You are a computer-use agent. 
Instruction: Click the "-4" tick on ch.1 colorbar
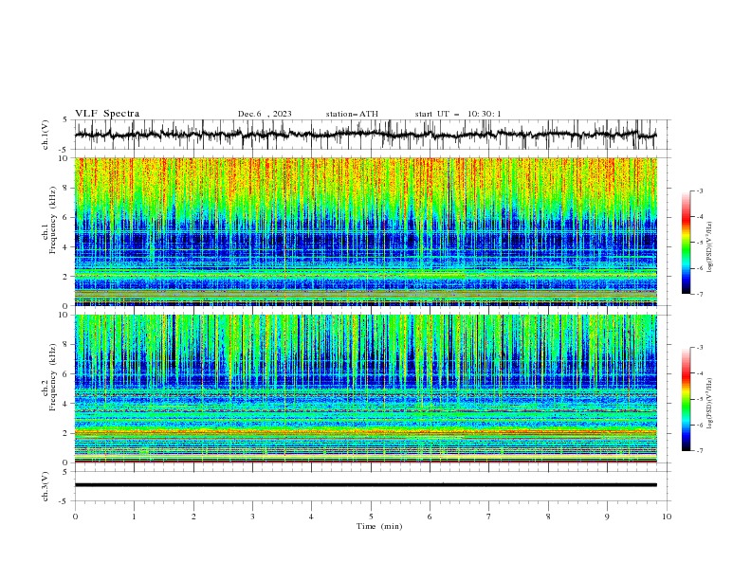pos(700,217)
